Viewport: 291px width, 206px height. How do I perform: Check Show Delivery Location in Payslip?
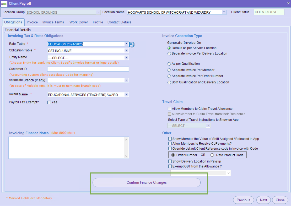[x=170, y=161]
